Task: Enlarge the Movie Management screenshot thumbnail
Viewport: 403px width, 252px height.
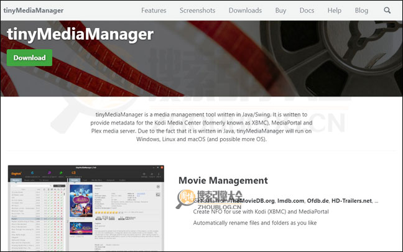Action: click(x=86, y=208)
